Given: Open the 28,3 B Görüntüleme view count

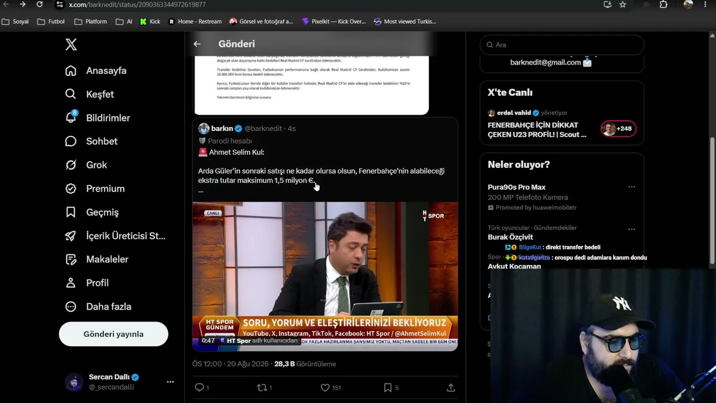Looking at the screenshot, I should (305, 364).
